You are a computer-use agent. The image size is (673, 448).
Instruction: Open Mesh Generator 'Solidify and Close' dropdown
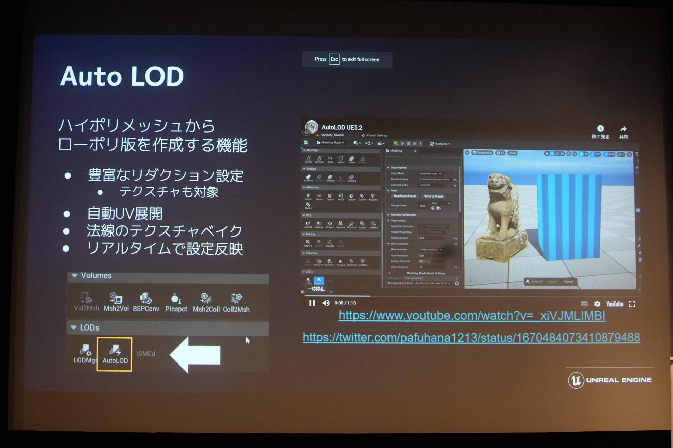pyautogui.click(x=431, y=249)
